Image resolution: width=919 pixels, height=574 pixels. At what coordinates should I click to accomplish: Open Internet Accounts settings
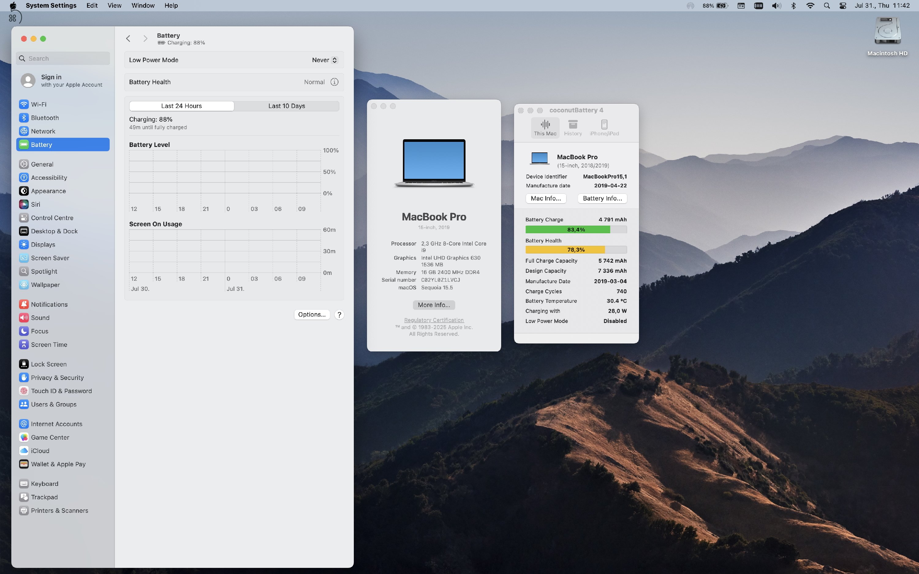[63, 424]
